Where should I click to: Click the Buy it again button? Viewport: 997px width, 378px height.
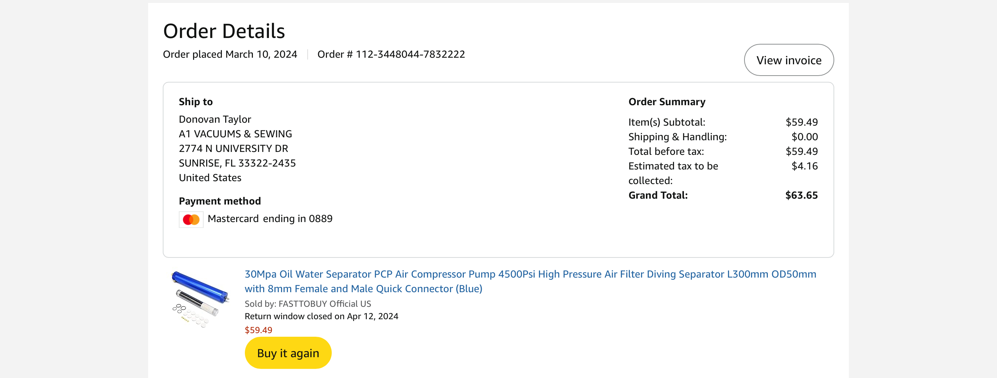point(288,353)
